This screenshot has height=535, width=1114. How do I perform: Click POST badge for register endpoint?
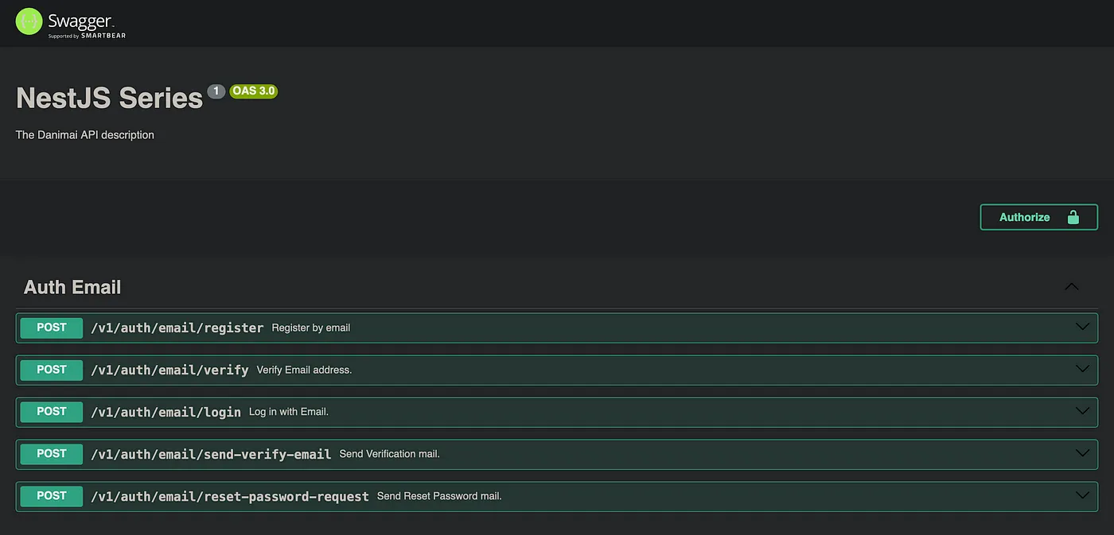click(x=52, y=328)
